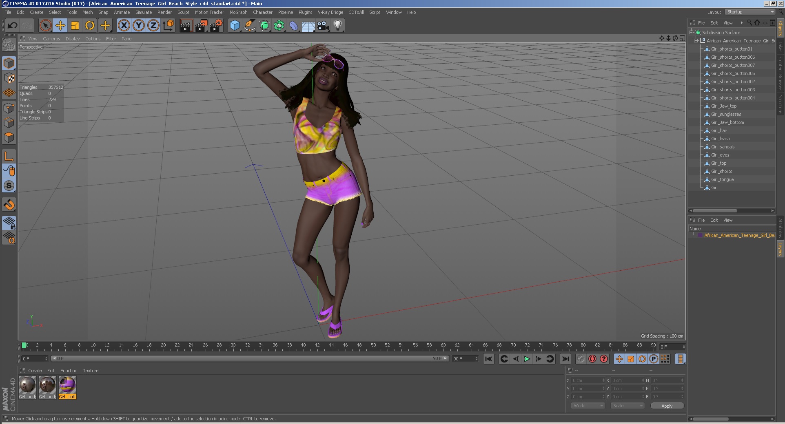Click the Record Active Objects button
Viewport: 785px width, 424px height.
pos(581,359)
